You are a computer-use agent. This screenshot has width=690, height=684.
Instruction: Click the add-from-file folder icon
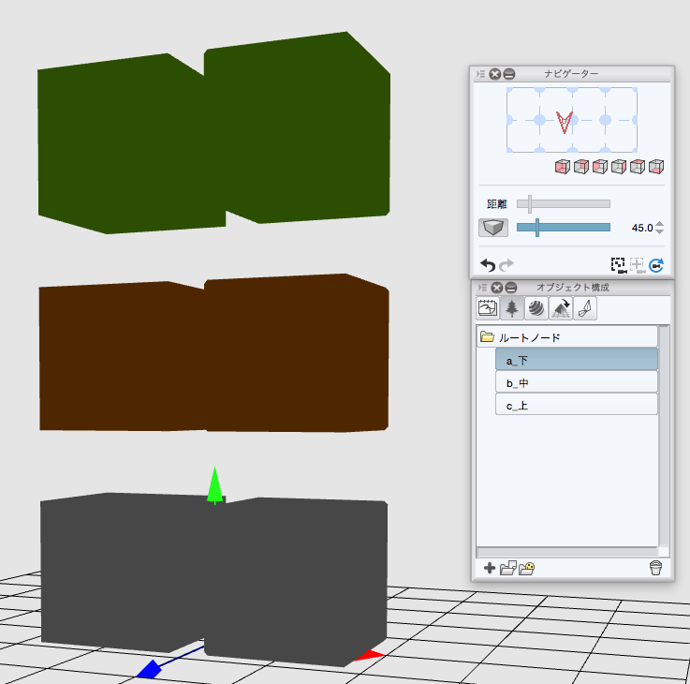[x=507, y=568]
